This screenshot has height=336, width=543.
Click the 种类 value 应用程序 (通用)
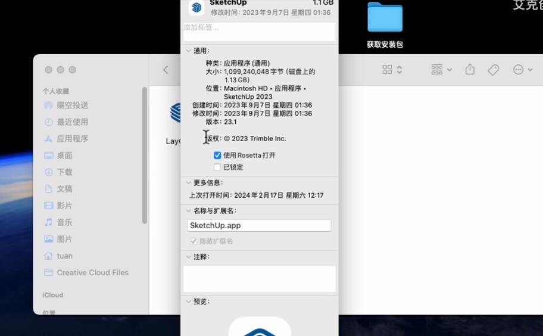[x=246, y=63]
